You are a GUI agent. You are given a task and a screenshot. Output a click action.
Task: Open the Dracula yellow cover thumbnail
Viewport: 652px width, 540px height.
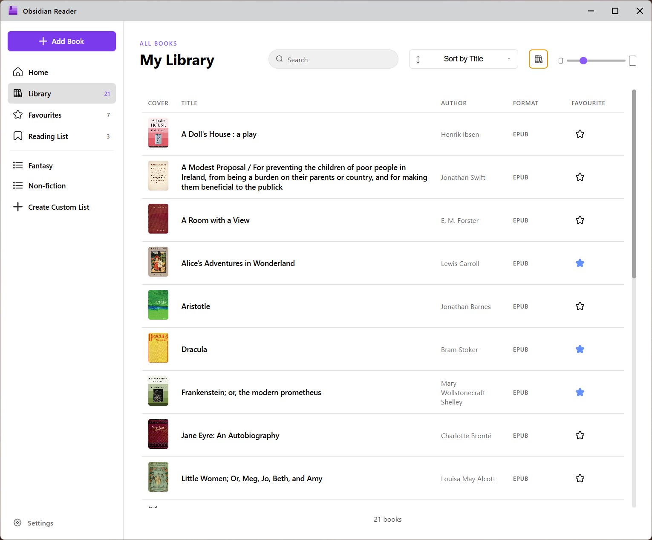(158, 348)
